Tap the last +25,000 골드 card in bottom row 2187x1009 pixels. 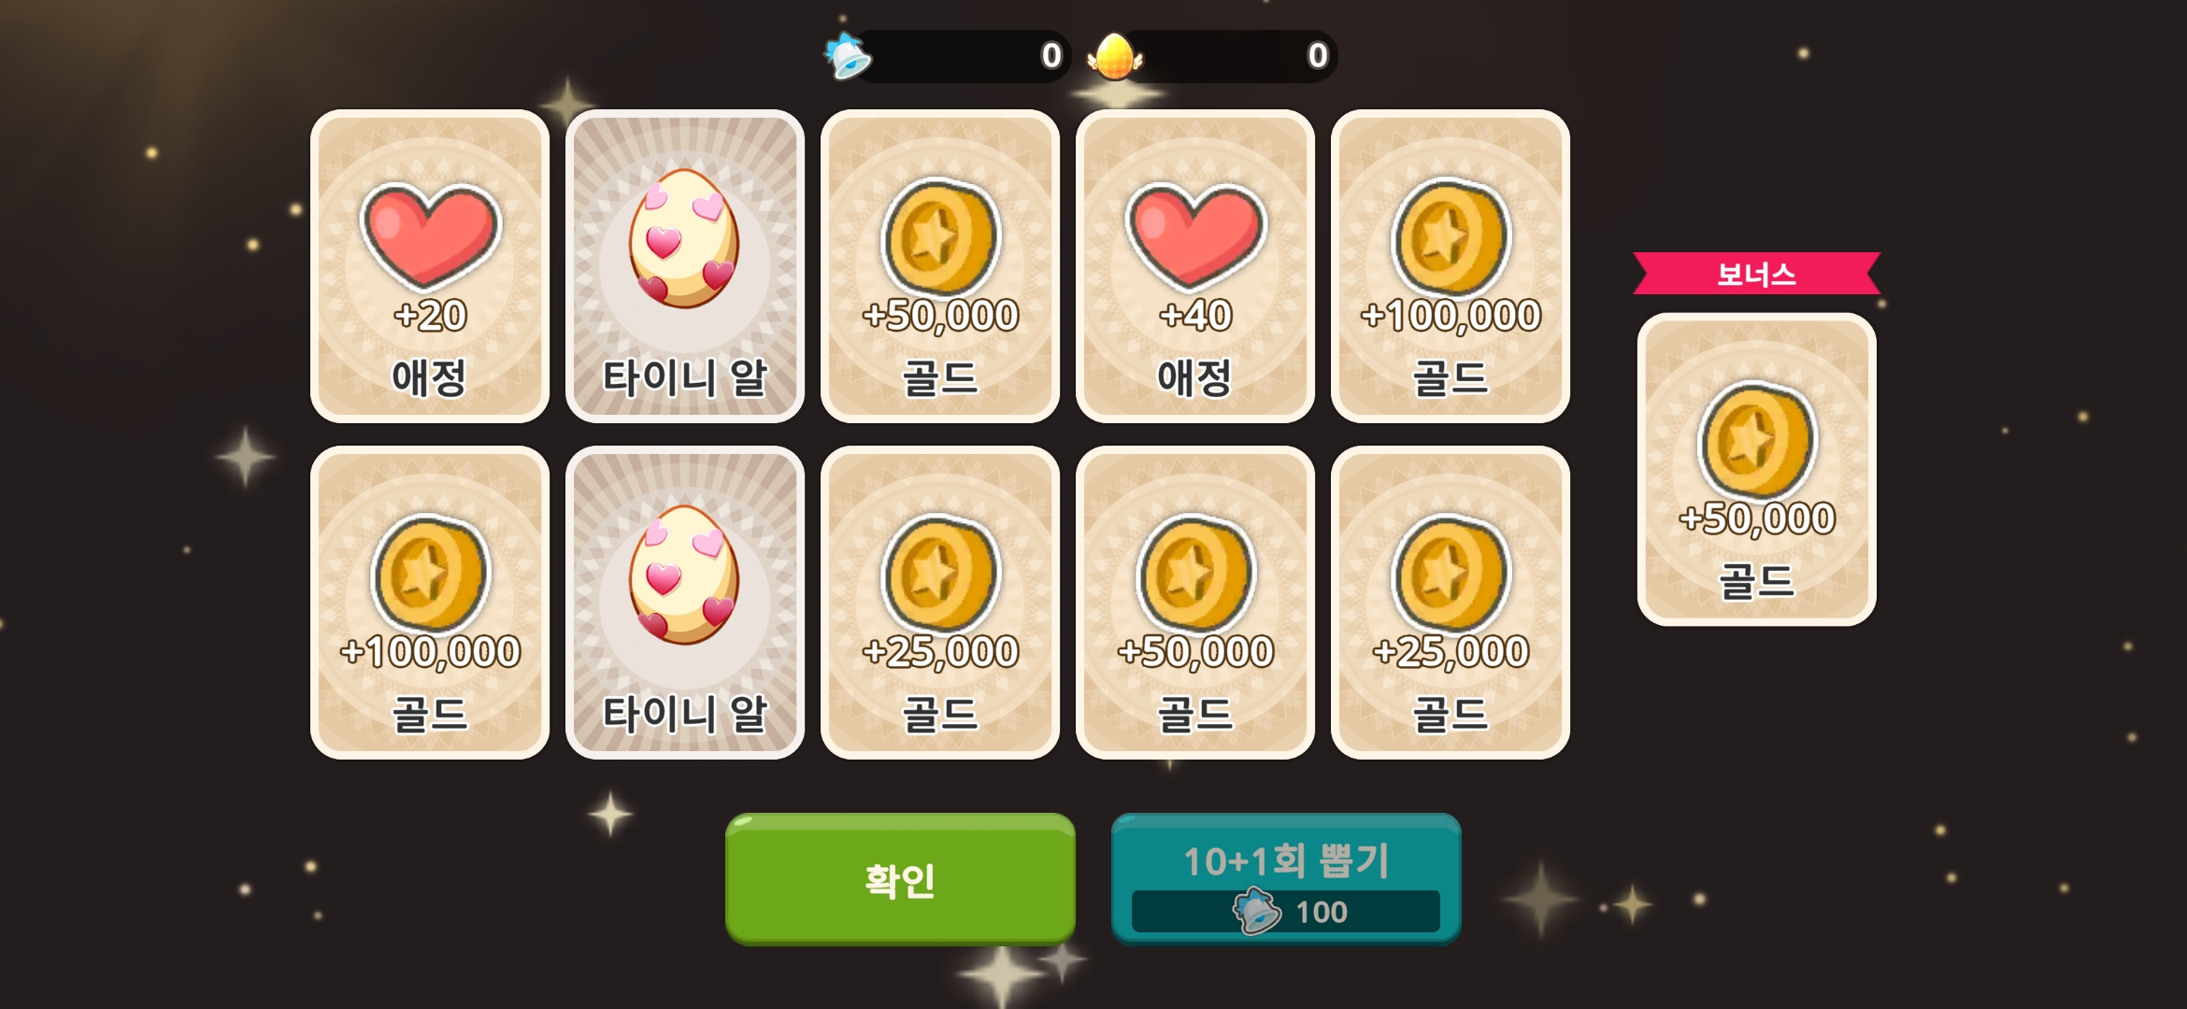1451,603
